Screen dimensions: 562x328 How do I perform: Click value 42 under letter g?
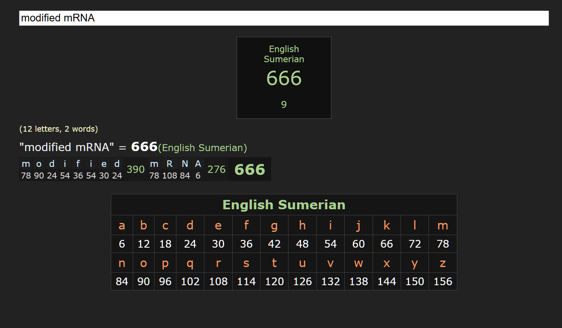pos(274,244)
